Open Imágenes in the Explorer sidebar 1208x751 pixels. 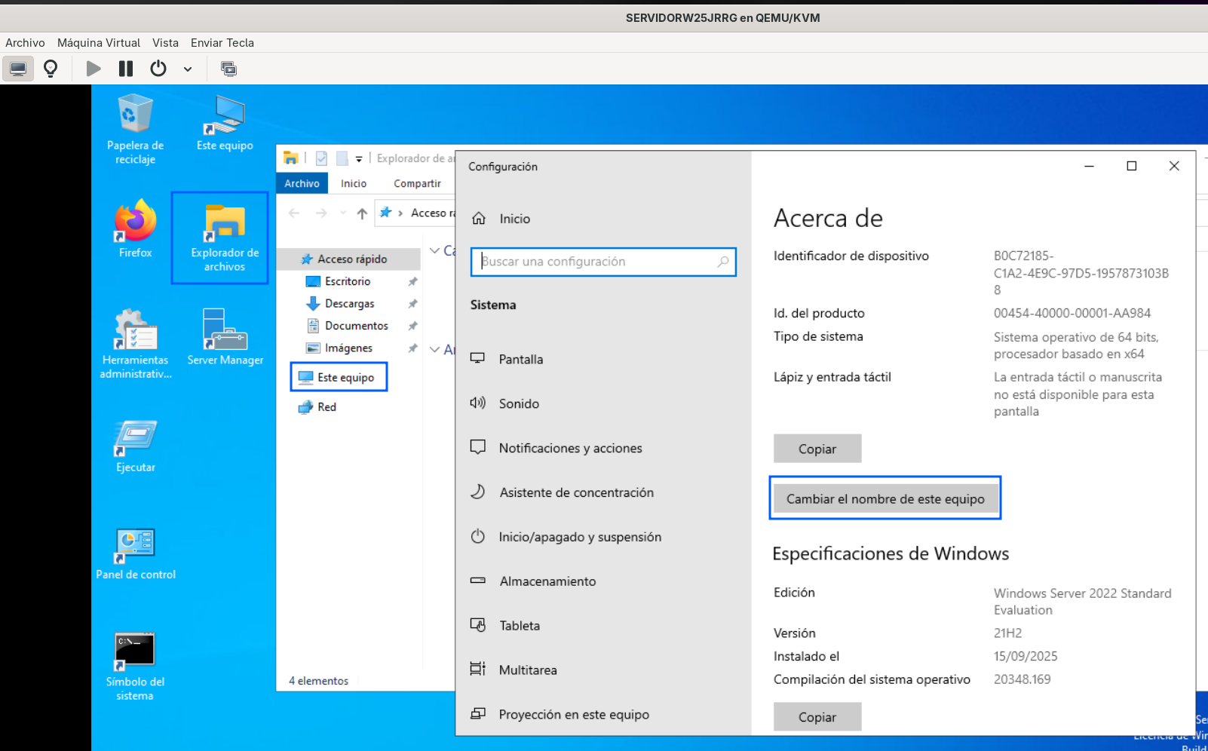coord(348,348)
